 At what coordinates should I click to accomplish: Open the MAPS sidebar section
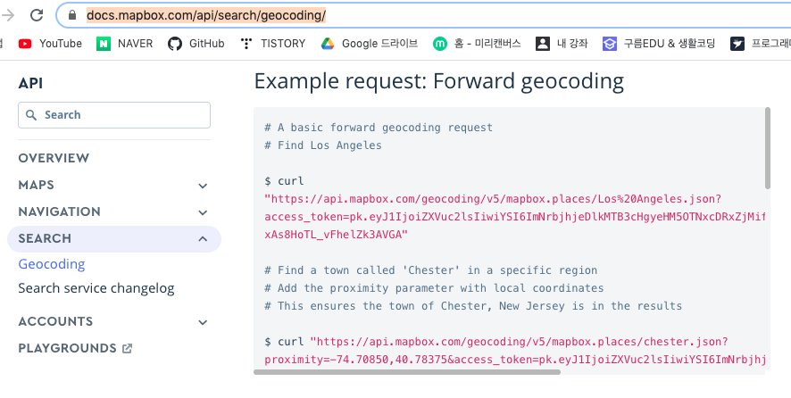pos(36,185)
